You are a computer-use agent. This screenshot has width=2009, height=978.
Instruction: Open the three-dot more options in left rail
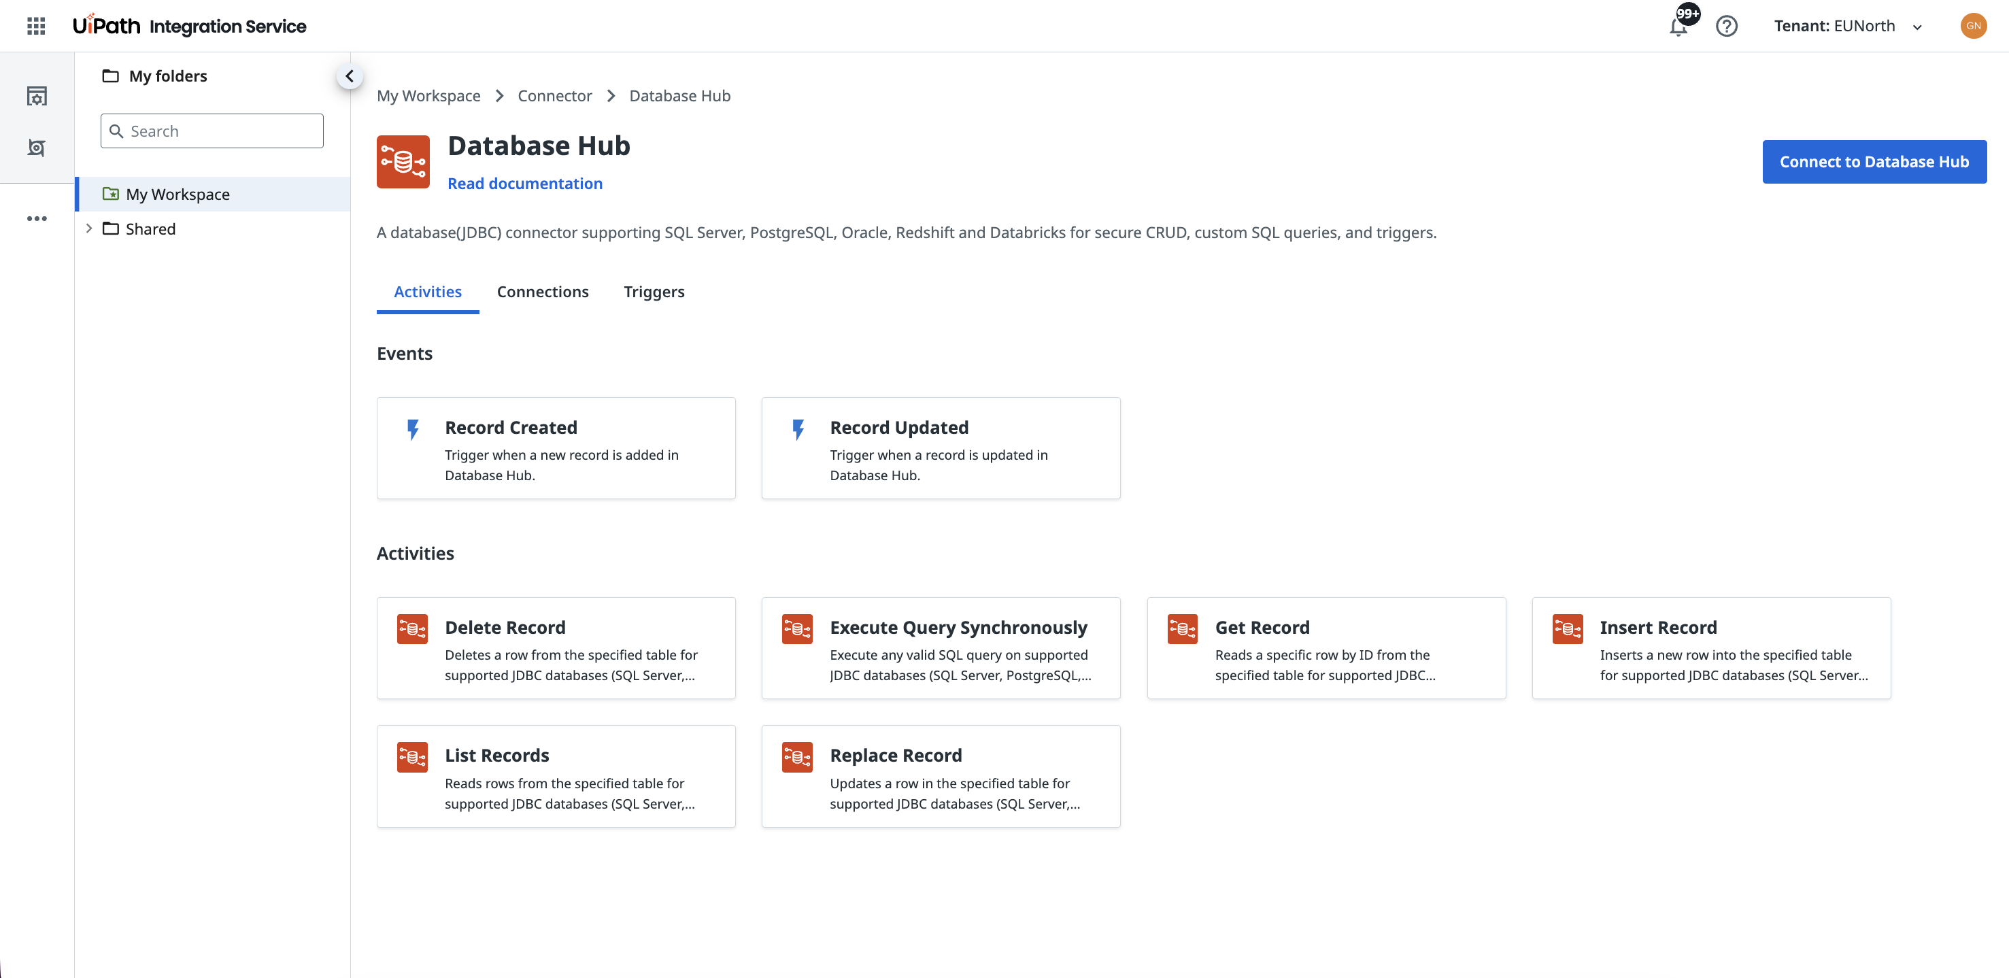(x=37, y=218)
